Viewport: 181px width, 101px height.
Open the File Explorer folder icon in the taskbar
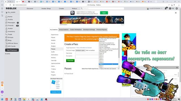coord(24,99)
